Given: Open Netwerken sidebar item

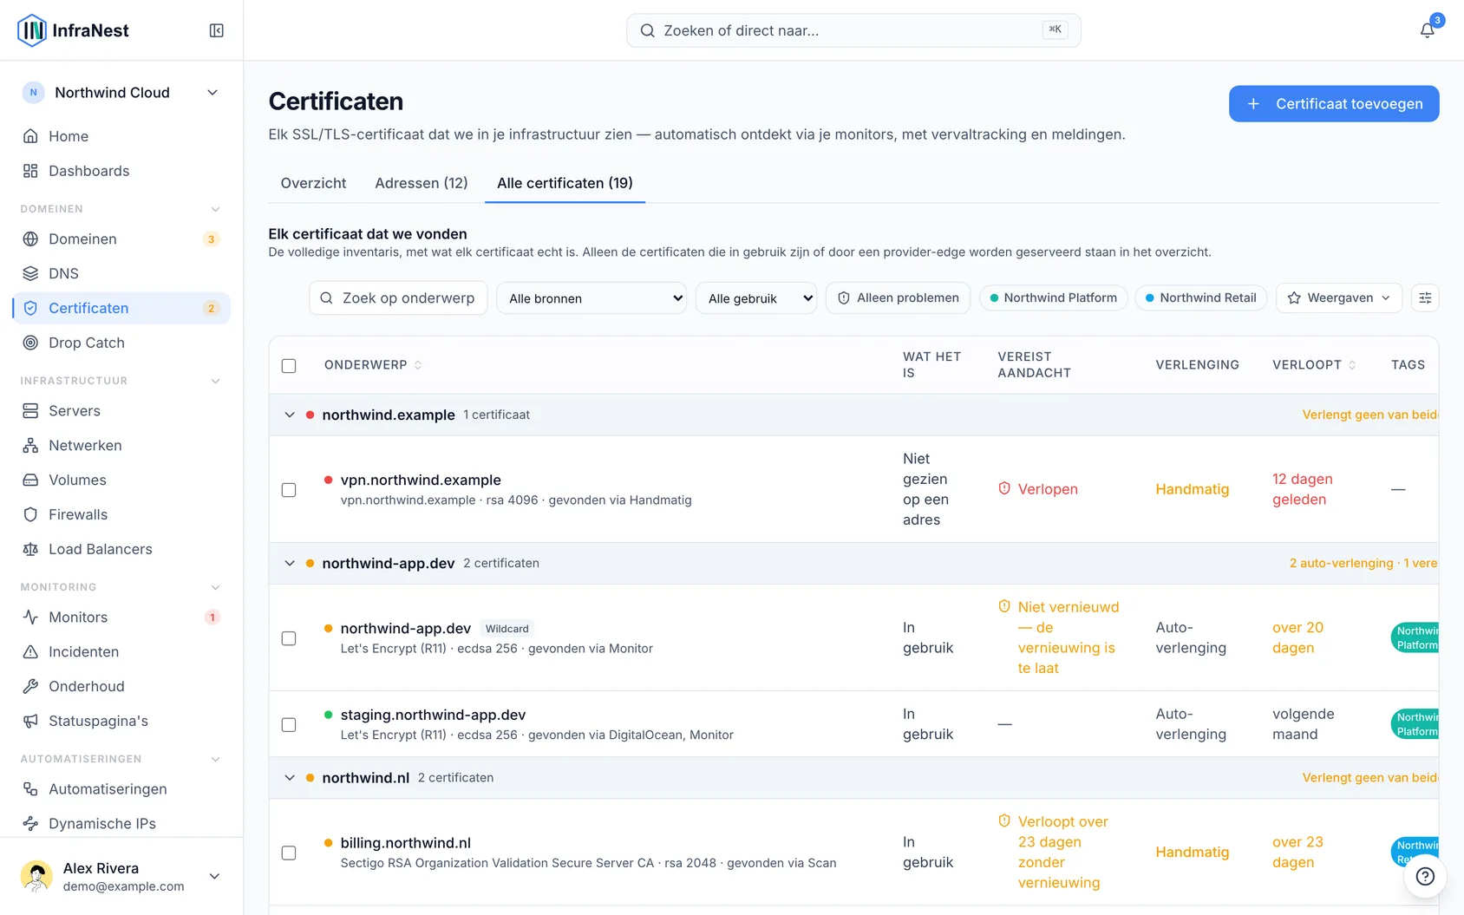Looking at the screenshot, I should [121, 445].
